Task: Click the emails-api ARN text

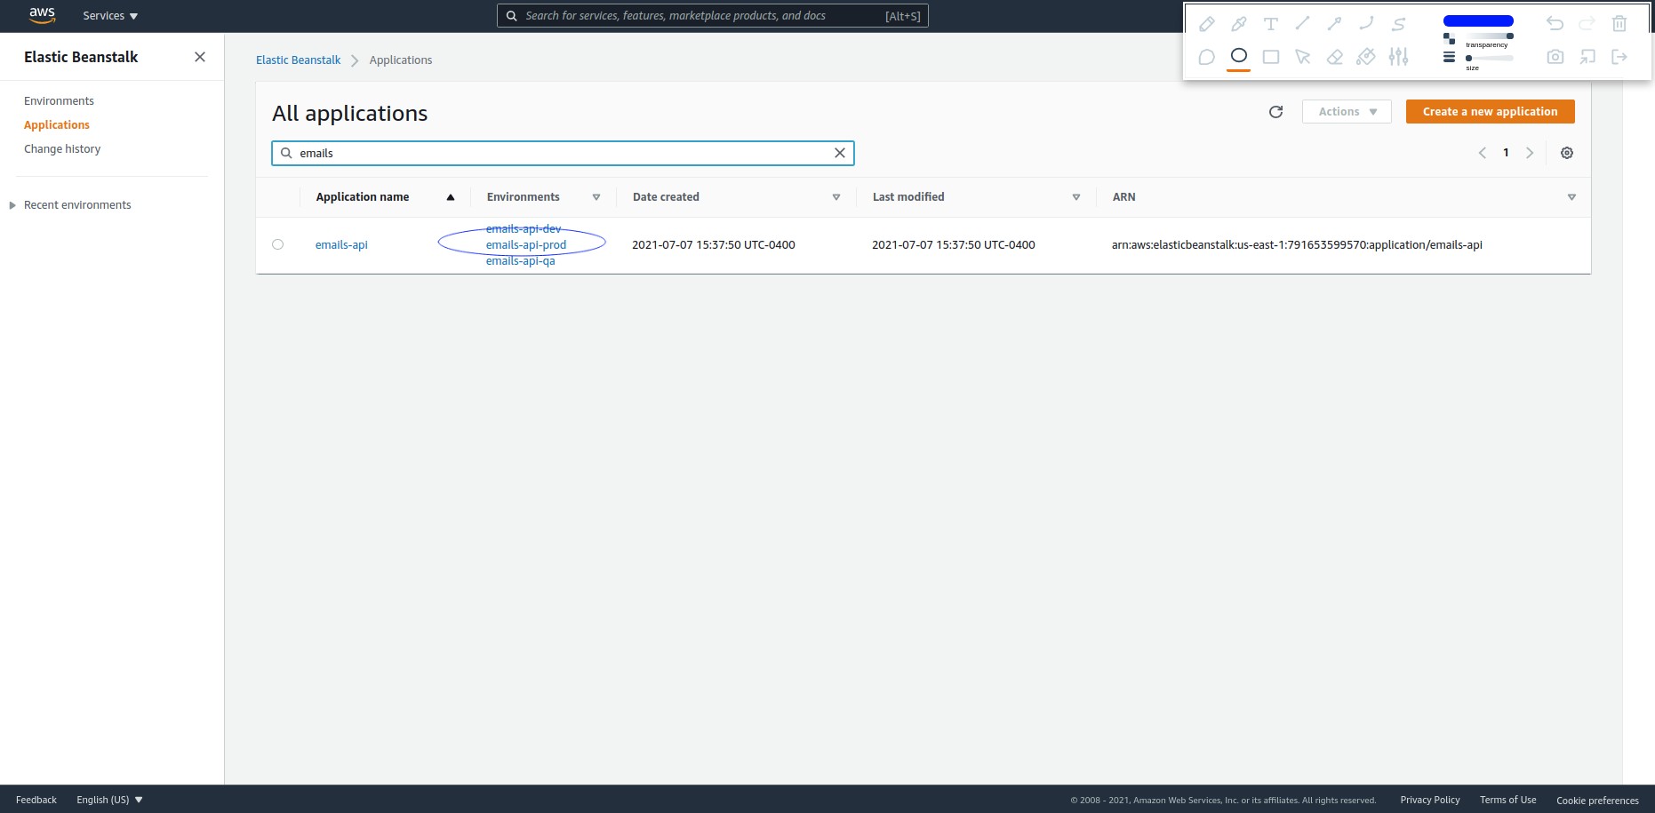Action: 1297,245
